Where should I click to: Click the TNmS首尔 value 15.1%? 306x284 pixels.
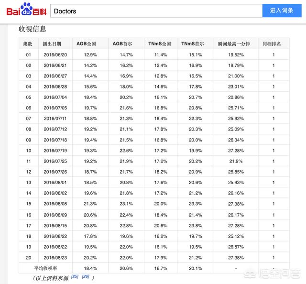196,55
